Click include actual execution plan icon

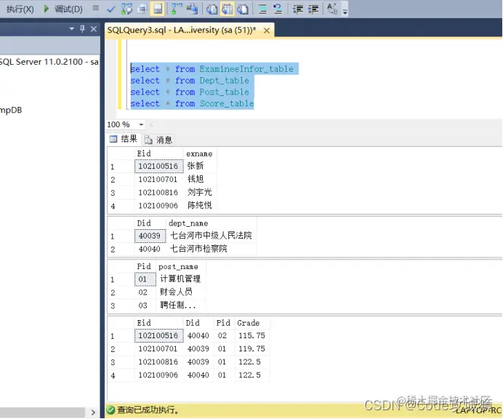pyautogui.click(x=175, y=9)
